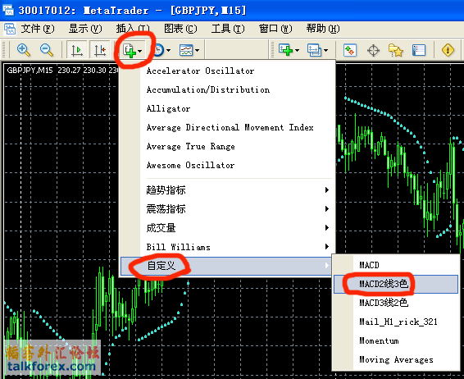Click the Market Watch toolbar icon
This screenshot has height=379, width=464.
coord(350,50)
